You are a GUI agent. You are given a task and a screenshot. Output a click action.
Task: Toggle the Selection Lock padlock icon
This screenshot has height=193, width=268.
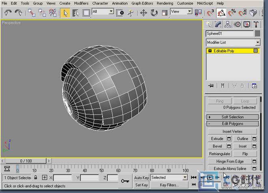[x=35, y=178]
